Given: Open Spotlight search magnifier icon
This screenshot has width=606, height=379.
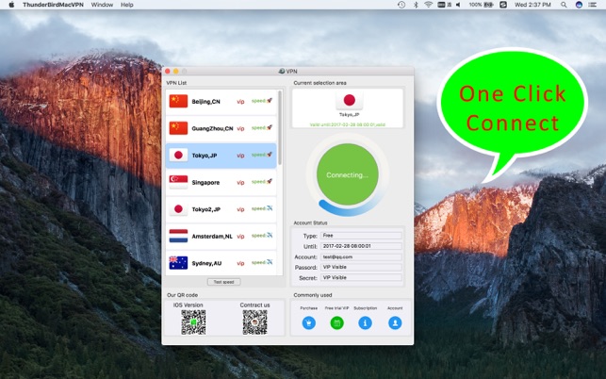Looking at the screenshot, I should tap(564, 5).
